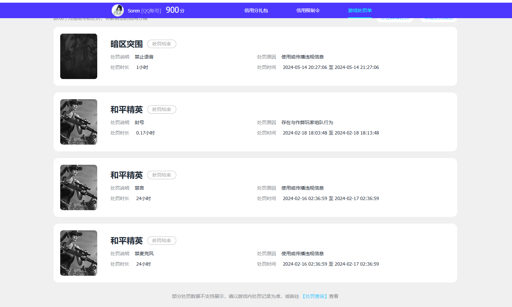Switch to the 信用限制令 tab

click(x=308, y=10)
